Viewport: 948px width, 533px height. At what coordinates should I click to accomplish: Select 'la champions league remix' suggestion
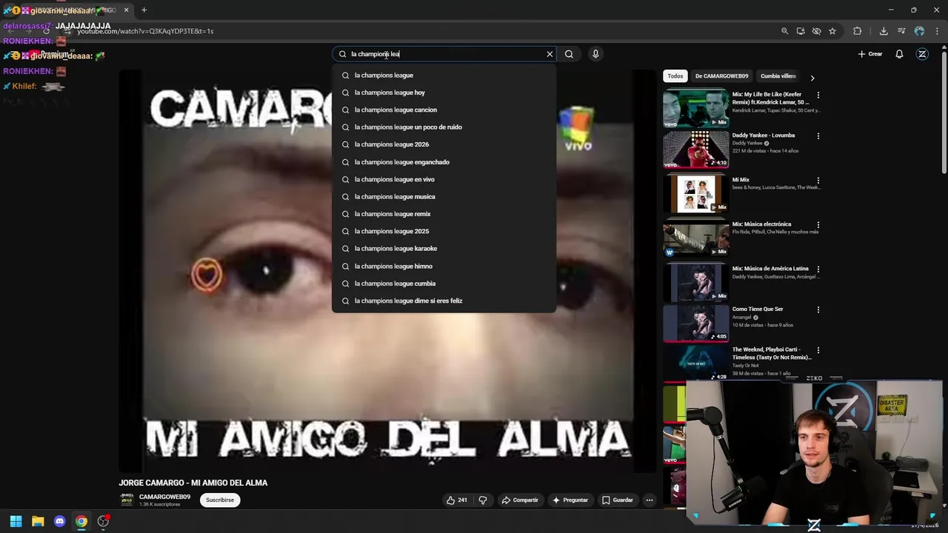click(444, 214)
